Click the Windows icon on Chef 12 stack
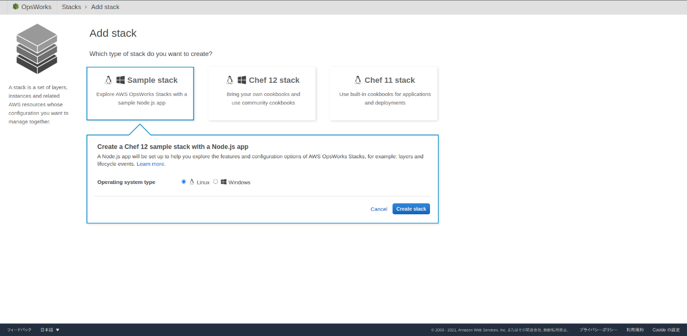The width and height of the screenshot is (687, 336). 242,80
